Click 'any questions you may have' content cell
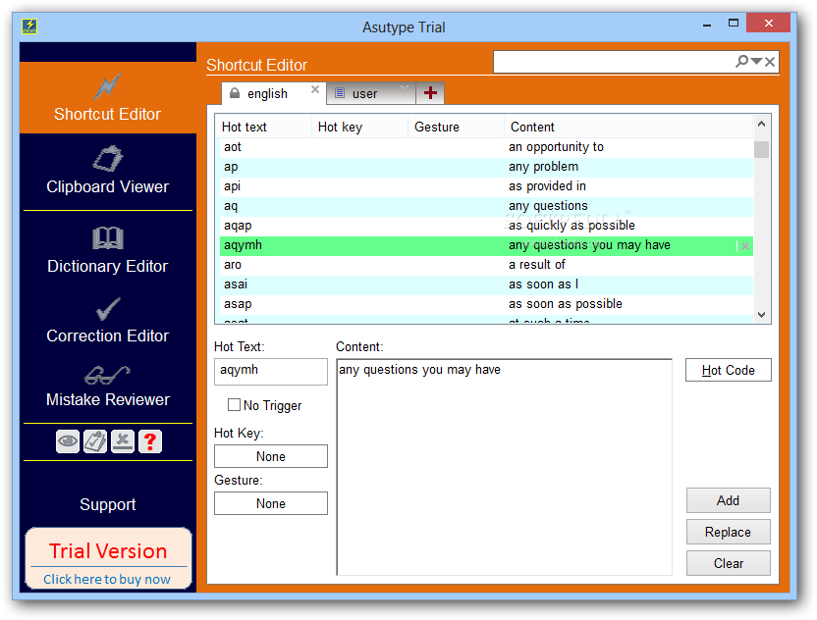Image resolution: width=817 pixels, height=620 pixels. pyautogui.click(x=589, y=245)
